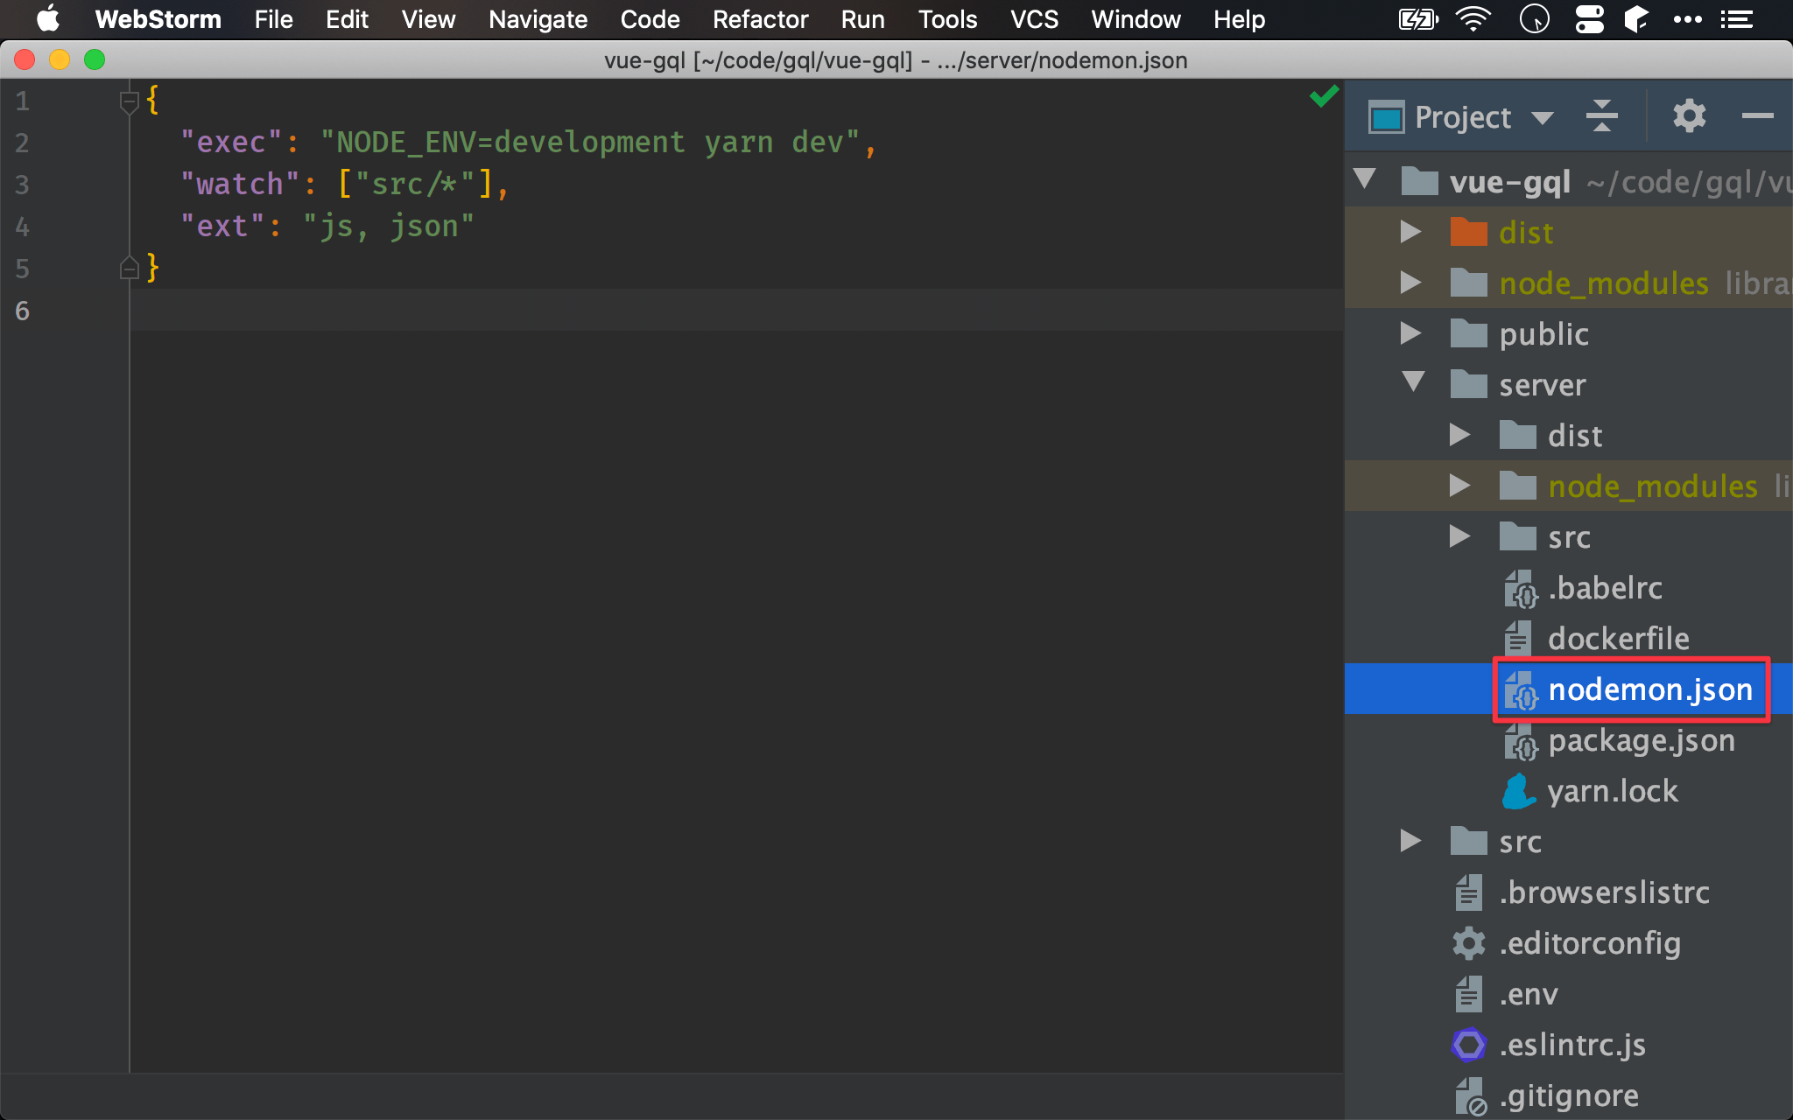Screen dimensions: 1793x1120
Task: Open the Run menu
Action: click(x=862, y=19)
